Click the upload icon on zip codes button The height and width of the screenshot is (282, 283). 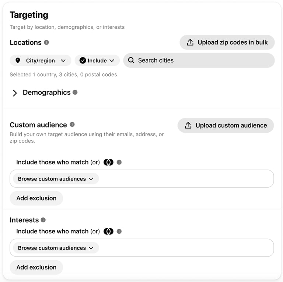[x=190, y=42]
